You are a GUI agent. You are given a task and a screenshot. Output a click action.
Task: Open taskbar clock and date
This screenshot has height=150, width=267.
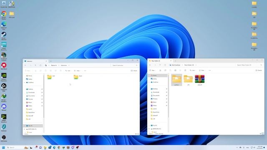(260, 147)
